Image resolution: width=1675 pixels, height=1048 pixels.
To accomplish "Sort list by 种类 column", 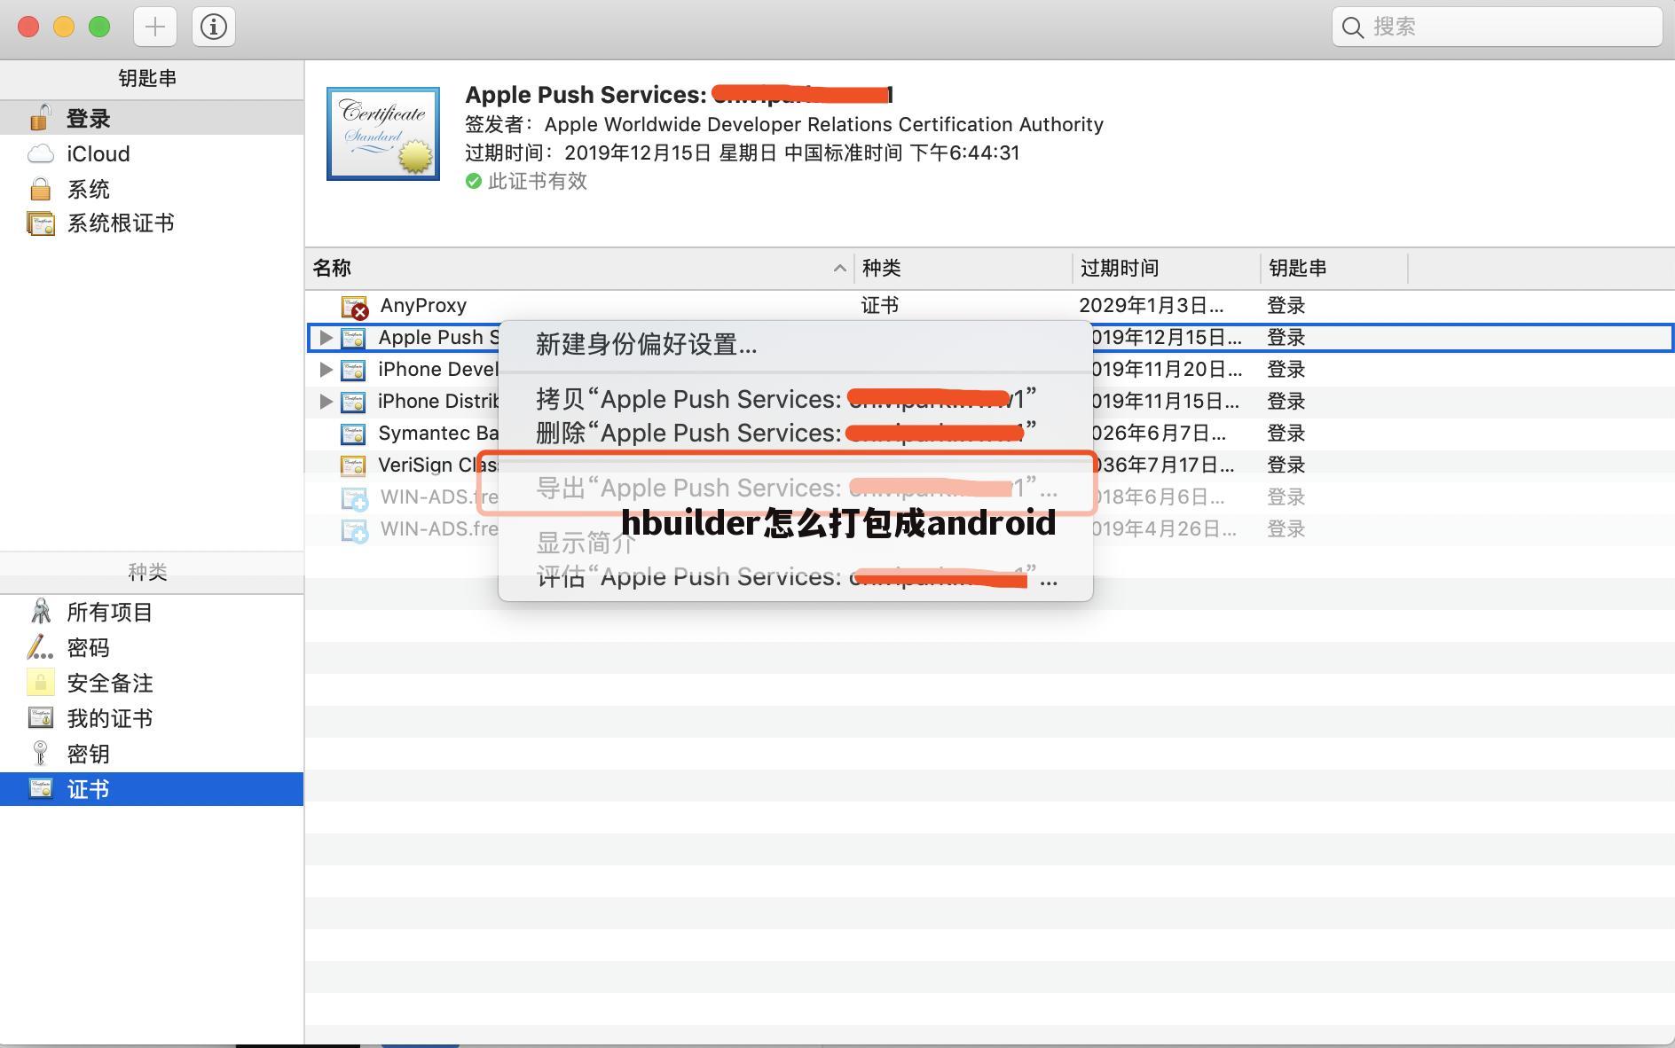I will 963,268.
